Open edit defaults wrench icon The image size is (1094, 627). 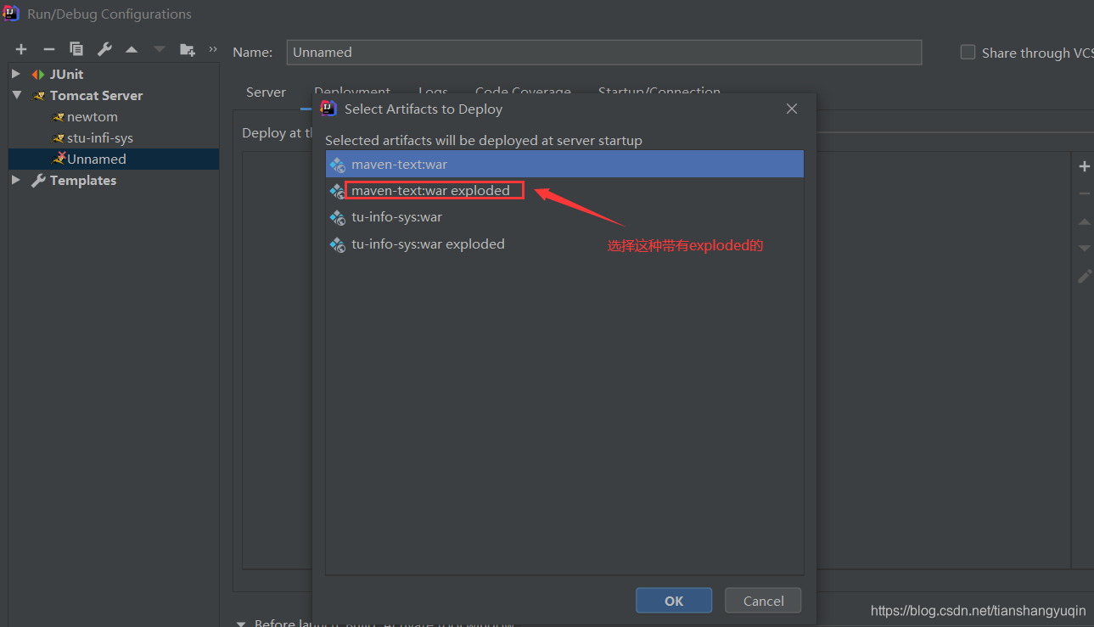click(104, 50)
